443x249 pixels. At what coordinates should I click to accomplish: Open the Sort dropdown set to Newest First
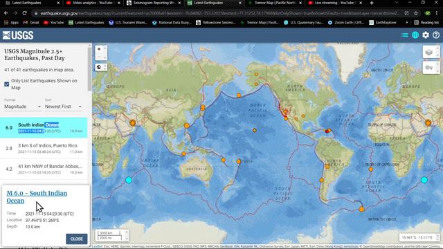tap(64, 107)
